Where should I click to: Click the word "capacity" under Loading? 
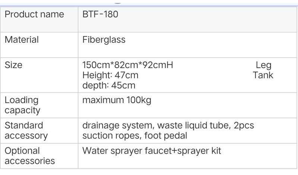pos(22,110)
